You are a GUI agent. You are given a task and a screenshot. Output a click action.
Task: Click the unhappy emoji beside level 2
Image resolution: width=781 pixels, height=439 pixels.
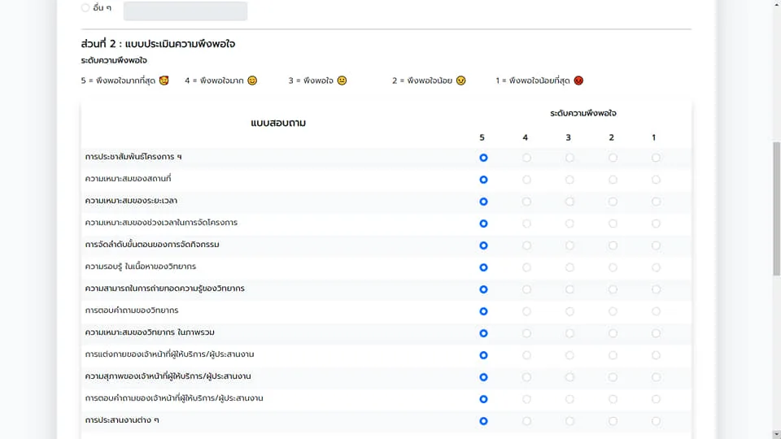click(460, 80)
